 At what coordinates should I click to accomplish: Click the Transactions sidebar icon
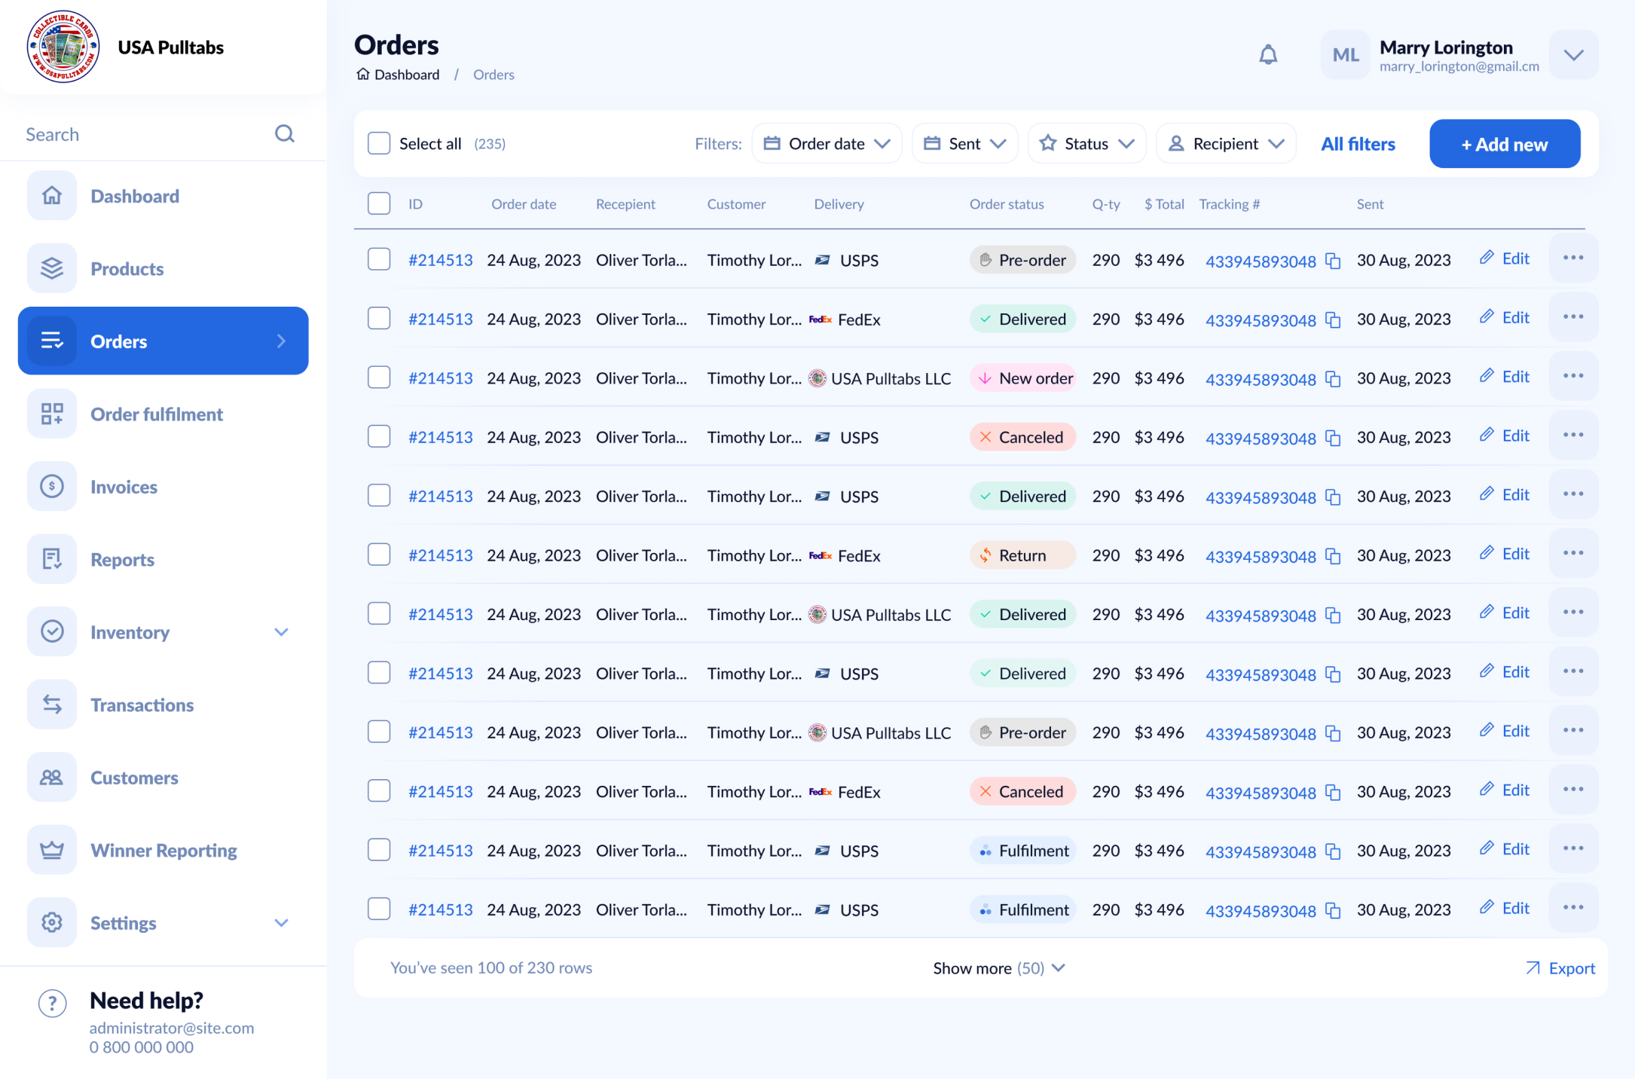51,704
